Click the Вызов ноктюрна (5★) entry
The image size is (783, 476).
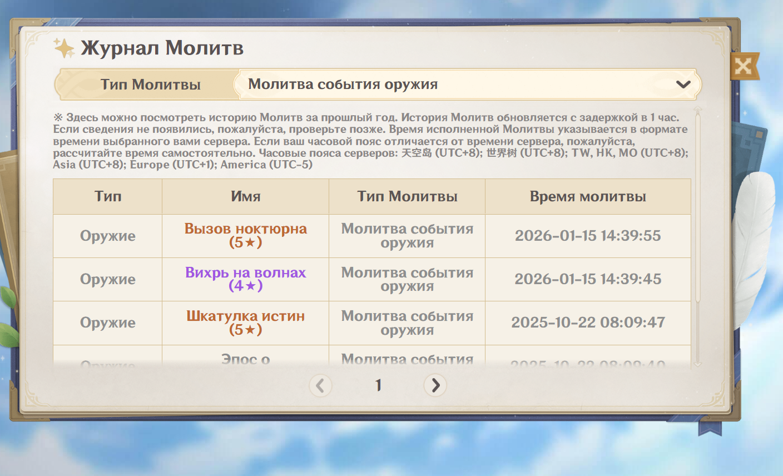tap(245, 236)
